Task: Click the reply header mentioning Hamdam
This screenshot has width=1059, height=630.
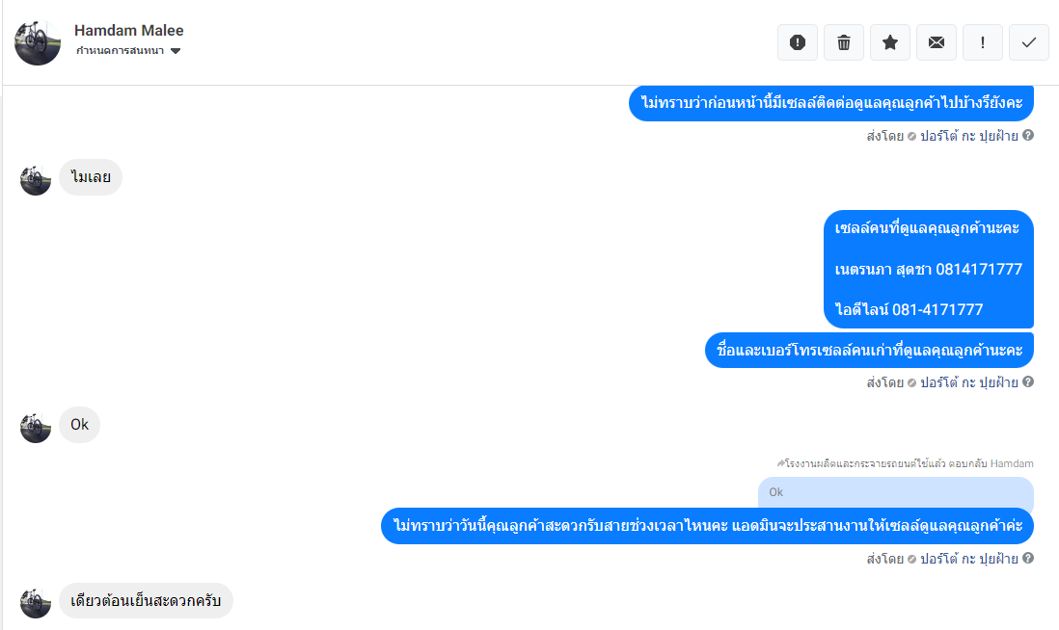Action: 905,463
